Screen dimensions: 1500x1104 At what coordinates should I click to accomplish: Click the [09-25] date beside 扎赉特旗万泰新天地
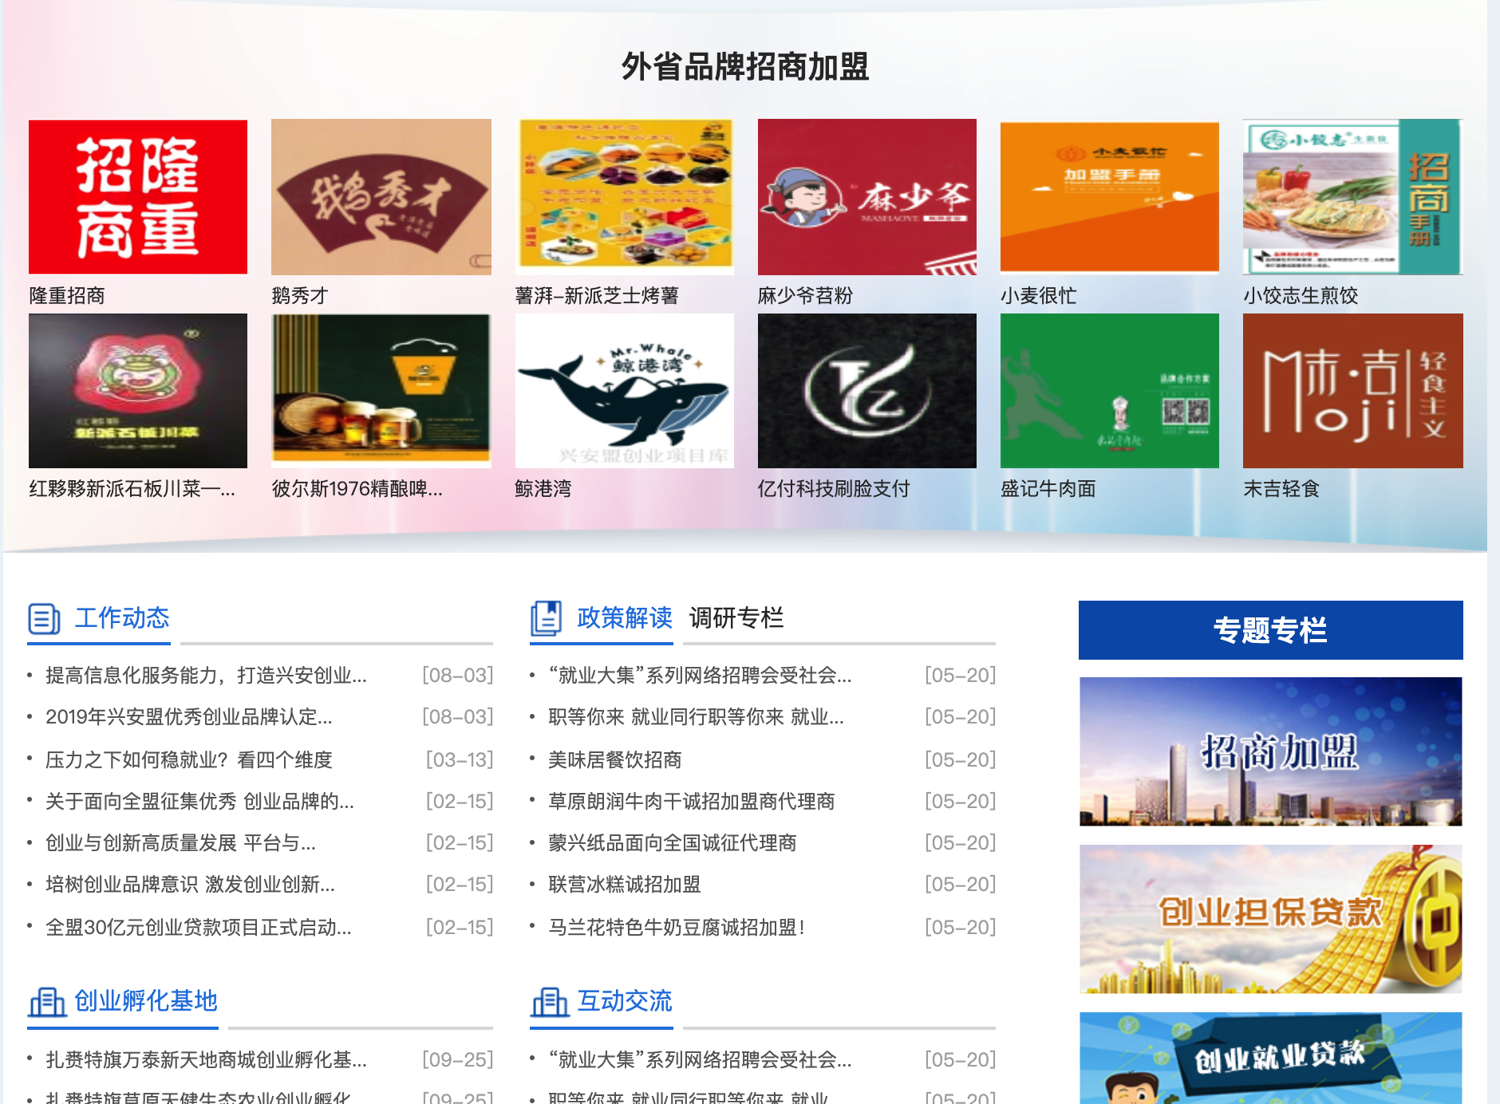[x=458, y=1060]
